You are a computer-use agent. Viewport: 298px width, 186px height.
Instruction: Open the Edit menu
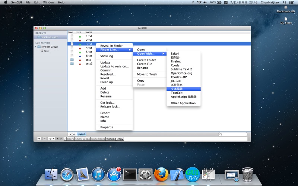click(x=37, y=2)
